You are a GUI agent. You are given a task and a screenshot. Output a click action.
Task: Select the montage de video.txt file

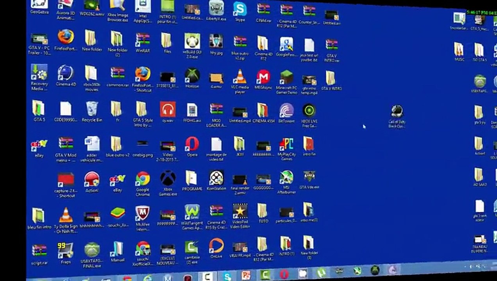click(216, 149)
